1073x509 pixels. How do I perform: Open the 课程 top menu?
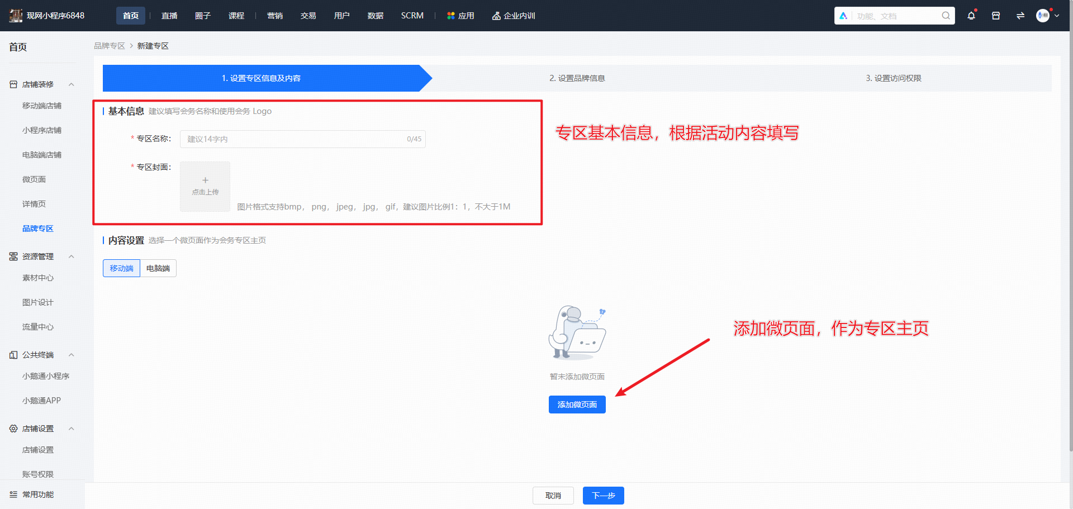236,16
